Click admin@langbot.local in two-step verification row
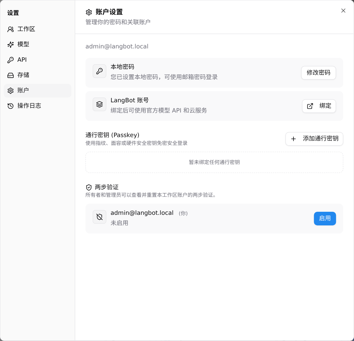 coord(142,213)
